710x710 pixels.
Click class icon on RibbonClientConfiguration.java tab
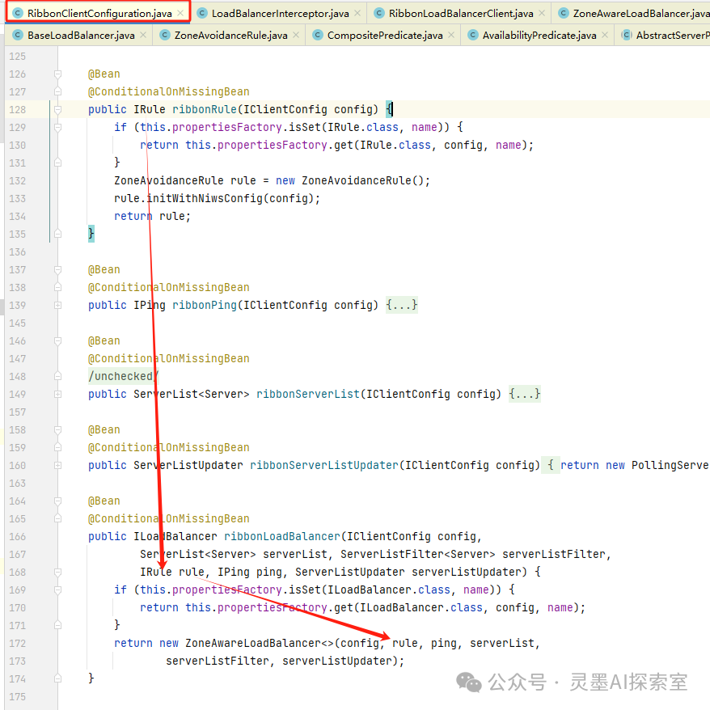18,14
